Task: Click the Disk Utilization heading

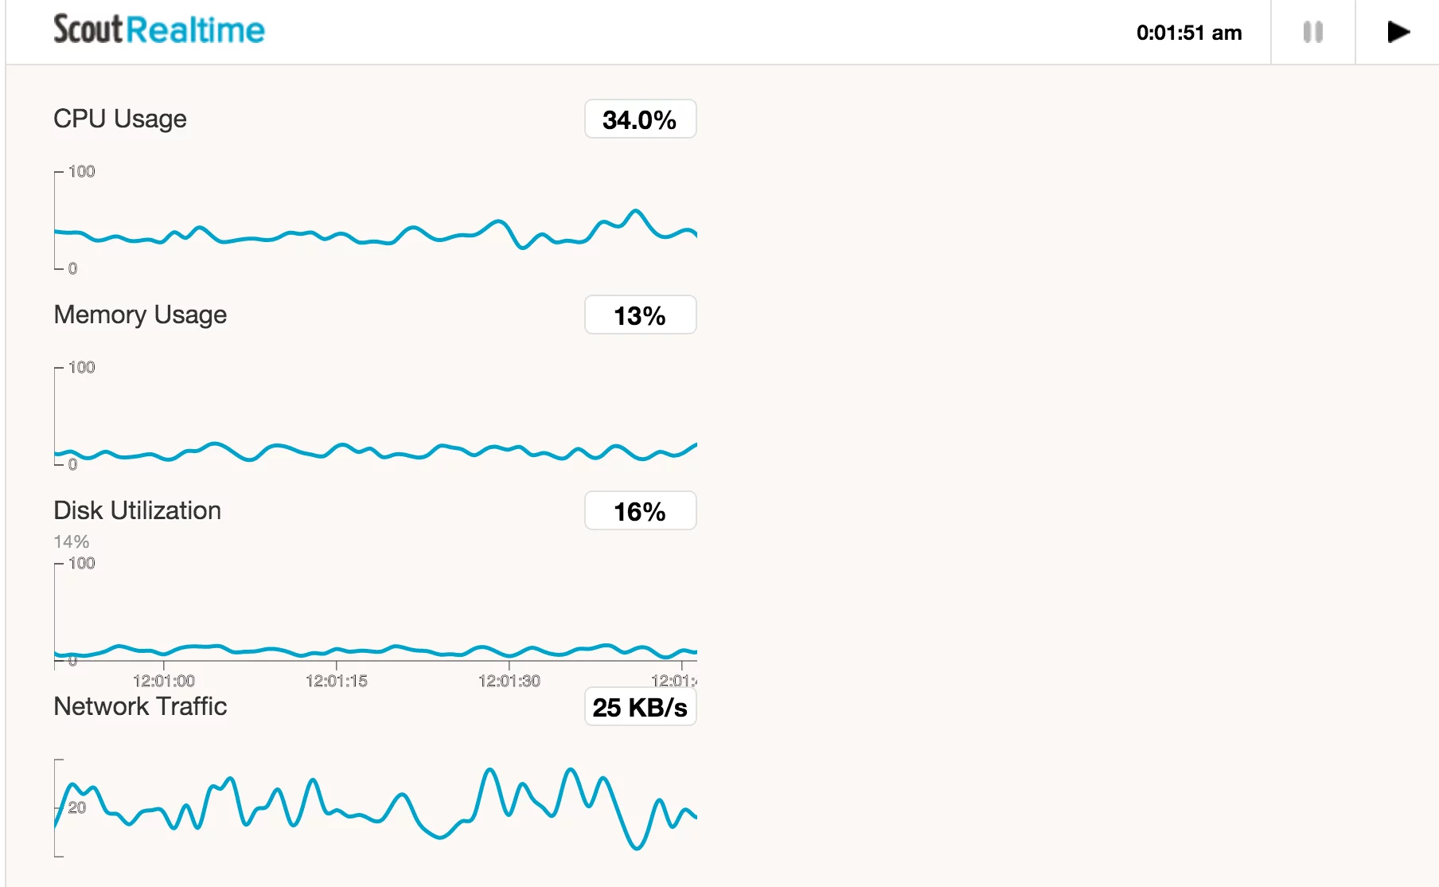Action: click(x=137, y=510)
